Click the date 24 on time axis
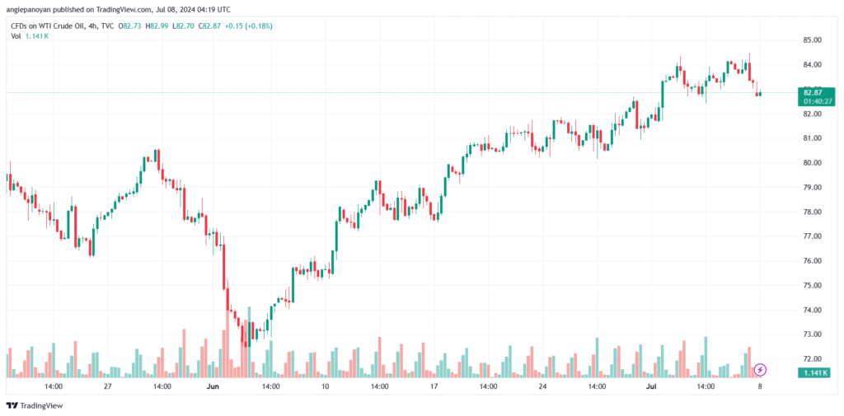This screenshot has width=844, height=416. [542, 386]
